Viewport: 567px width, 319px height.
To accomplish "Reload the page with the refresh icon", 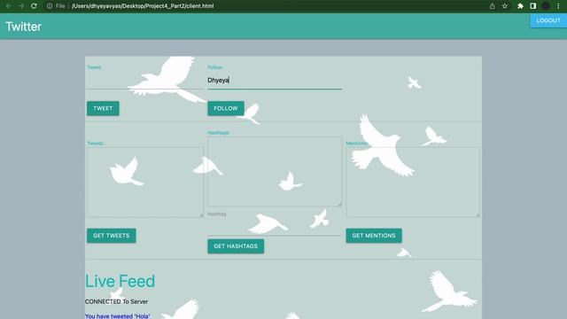I will [34, 6].
